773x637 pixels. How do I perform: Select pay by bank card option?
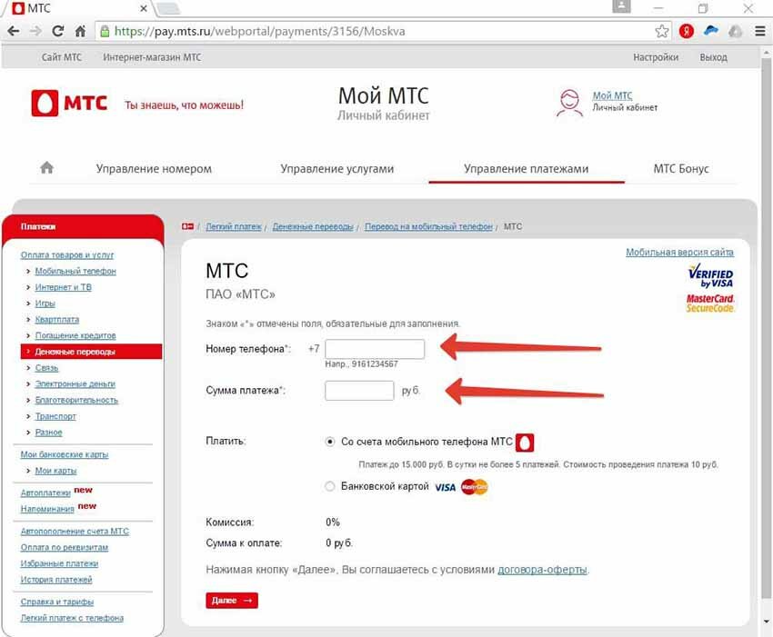pos(330,487)
